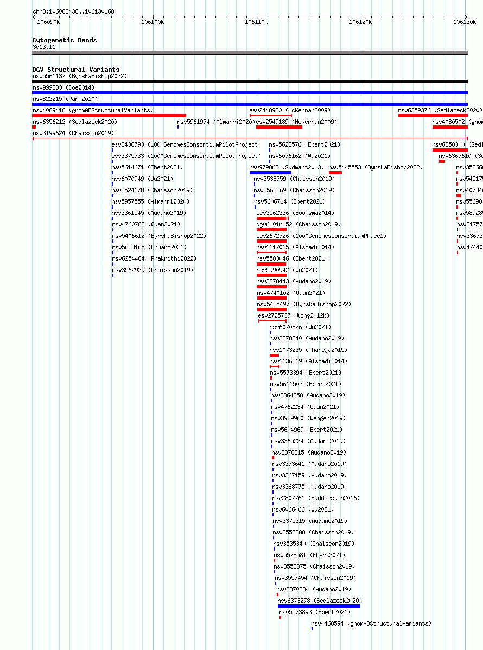The width and height of the screenshot is (483, 650).
Task: Click the 106120k ruler tick label
Action: (x=360, y=22)
